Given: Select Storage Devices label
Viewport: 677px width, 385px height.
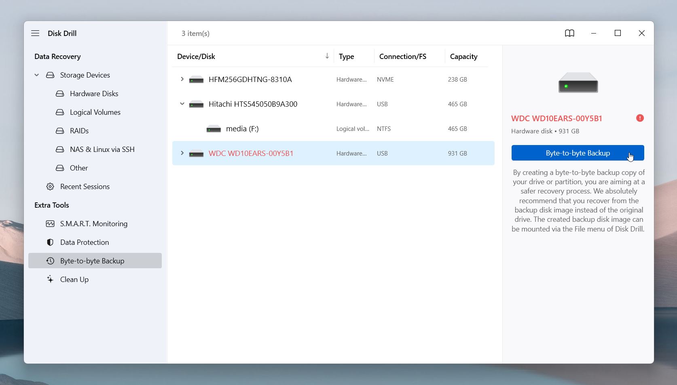Looking at the screenshot, I should 85,75.
